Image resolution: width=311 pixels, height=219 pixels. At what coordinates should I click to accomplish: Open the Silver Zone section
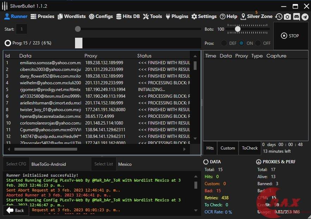[x=256, y=16]
